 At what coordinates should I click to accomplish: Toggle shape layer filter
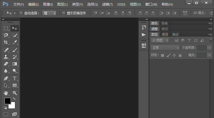(x=196, y=40)
